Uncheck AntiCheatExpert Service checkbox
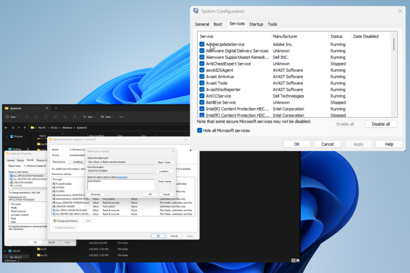The width and height of the screenshot is (410, 273). 202,63
